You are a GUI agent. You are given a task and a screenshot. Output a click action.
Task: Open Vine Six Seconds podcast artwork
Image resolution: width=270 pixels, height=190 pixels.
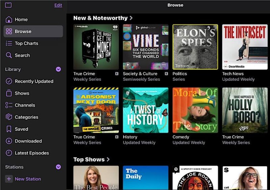coord(146,47)
